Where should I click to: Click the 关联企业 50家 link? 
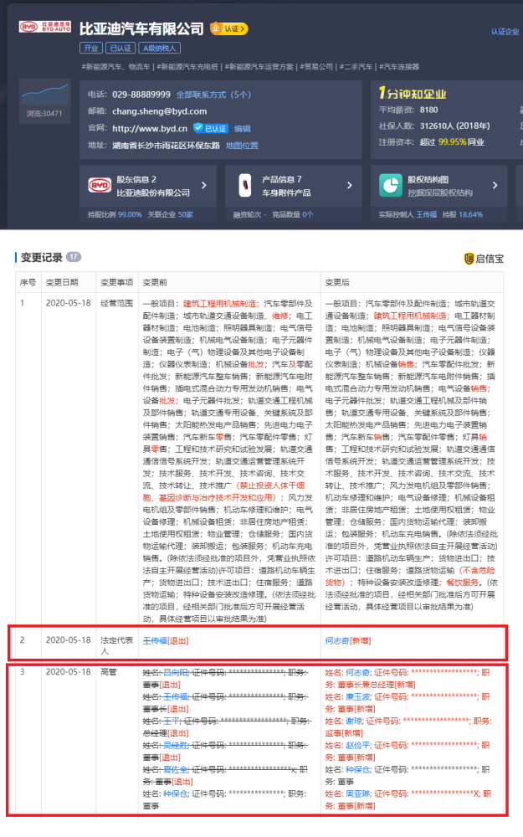170,214
